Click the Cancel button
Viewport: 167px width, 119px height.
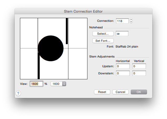click(x=121, y=92)
